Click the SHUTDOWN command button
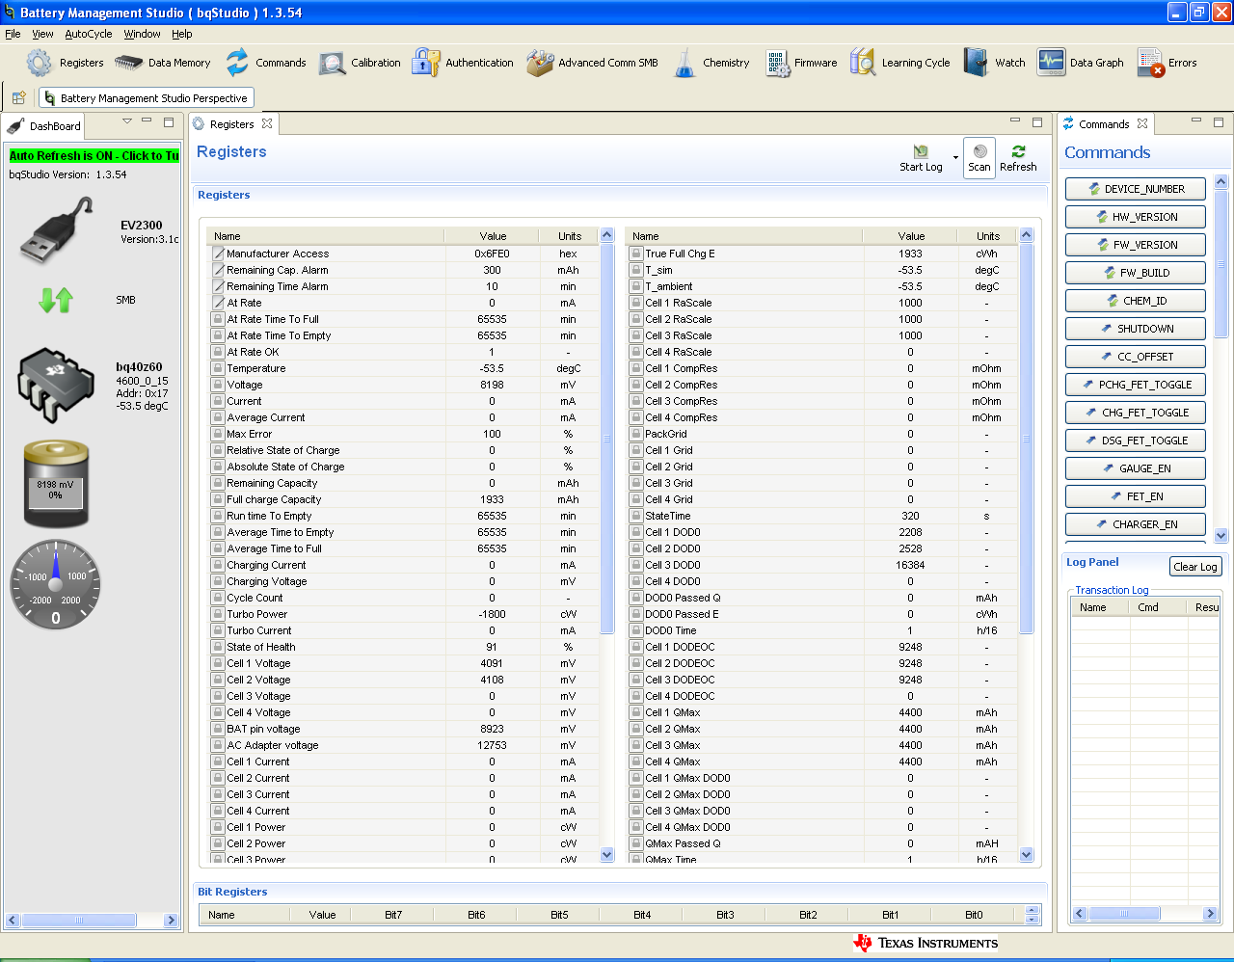The image size is (1234, 962). click(x=1136, y=329)
